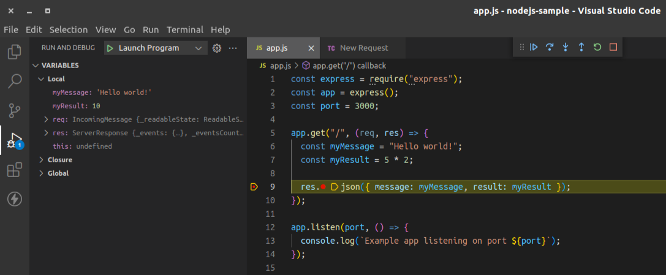Expand the Closure scope
Screen dimensions: 666x275
[x=41, y=160]
